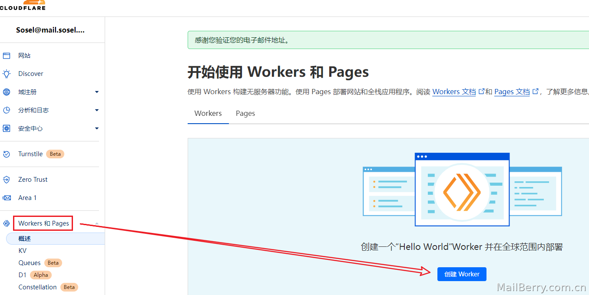Click the Area 1 envelope icon
Image resolution: width=589 pixels, height=295 pixels.
[7, 198]
